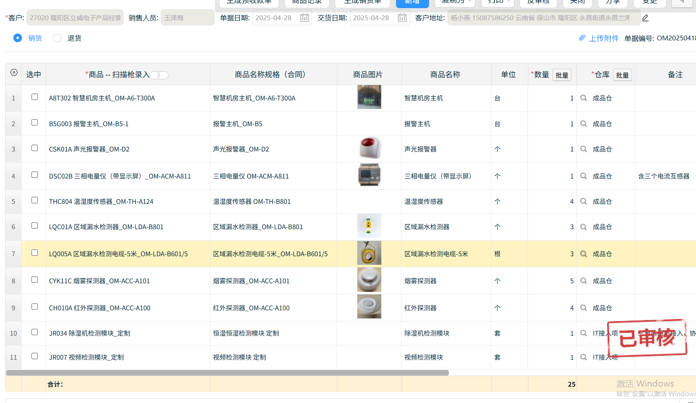Viewport: 696px width, 403px height.
Task: Search warehouse for 智慧机房主机 row
Action: pyautogui.click(x=583, y=98)
